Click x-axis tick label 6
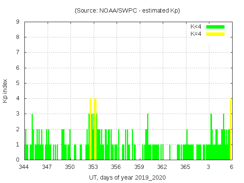244x183 pixels. coord(231,167)
